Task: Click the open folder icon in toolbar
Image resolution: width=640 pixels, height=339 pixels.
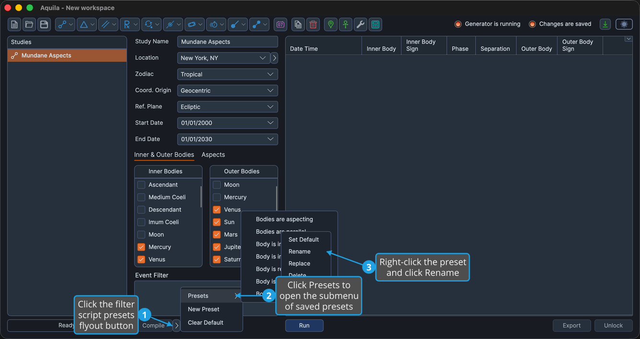Action: [29, 24]
